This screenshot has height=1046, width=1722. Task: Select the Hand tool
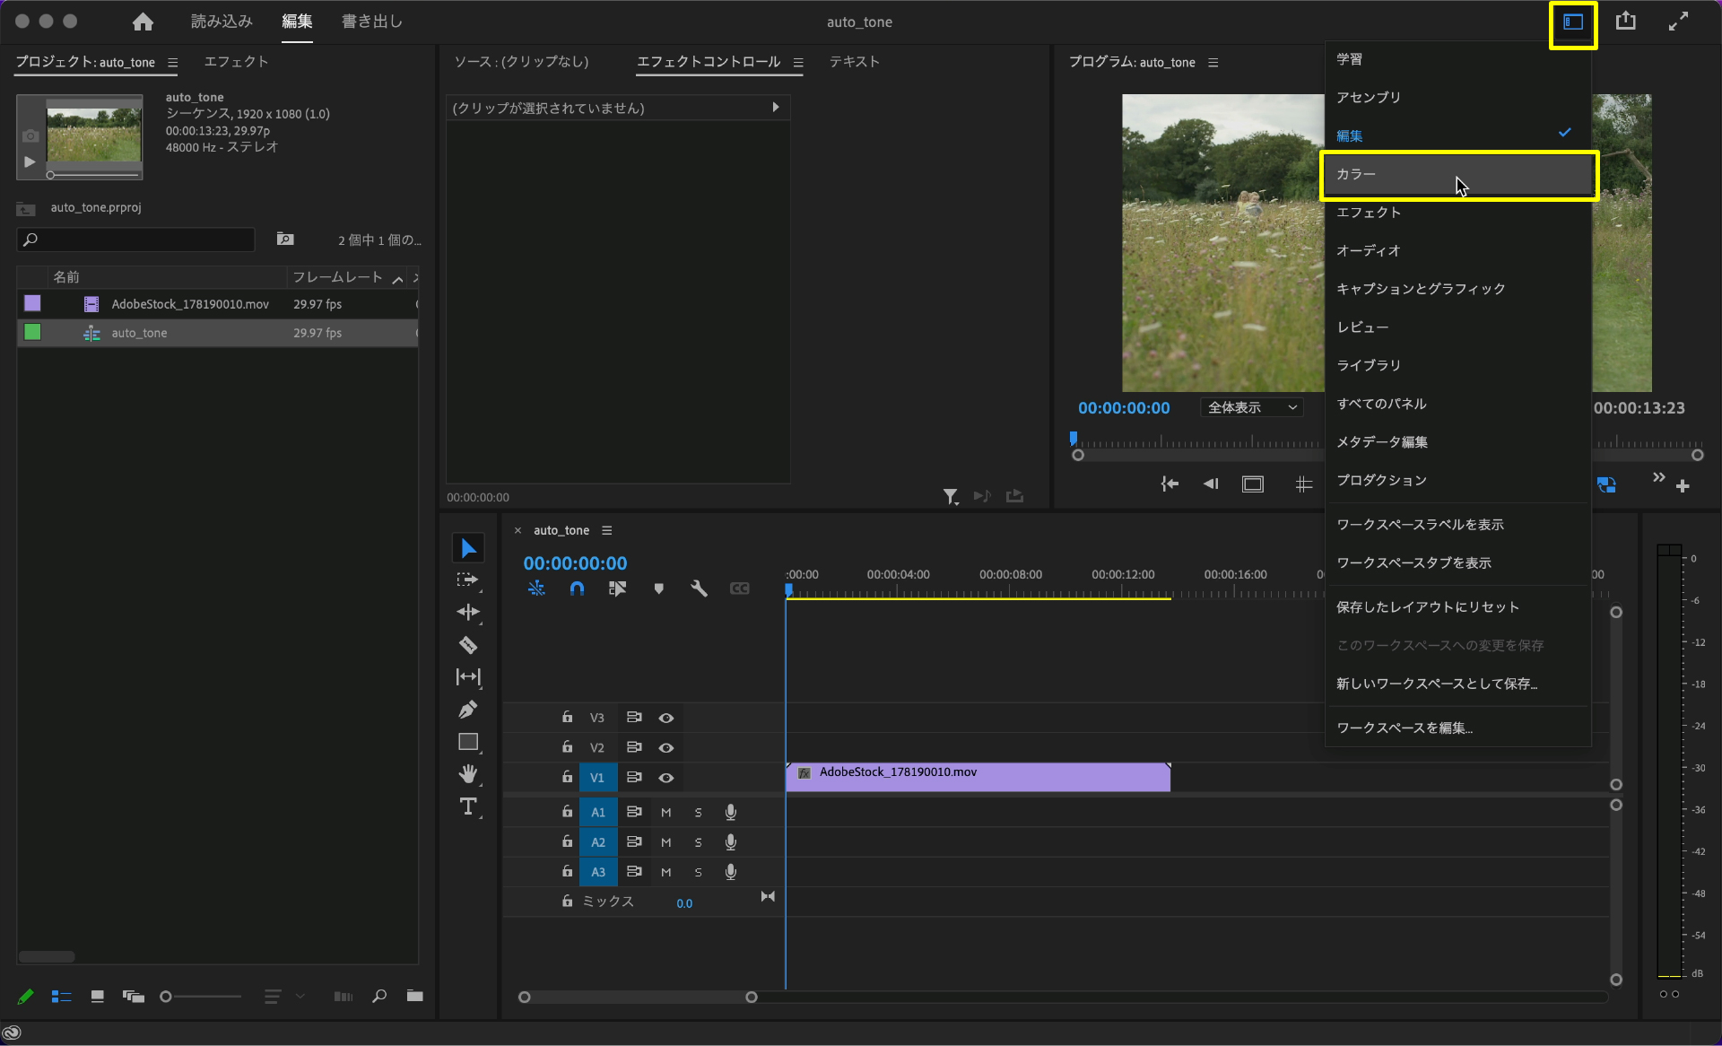pos(468,773)
